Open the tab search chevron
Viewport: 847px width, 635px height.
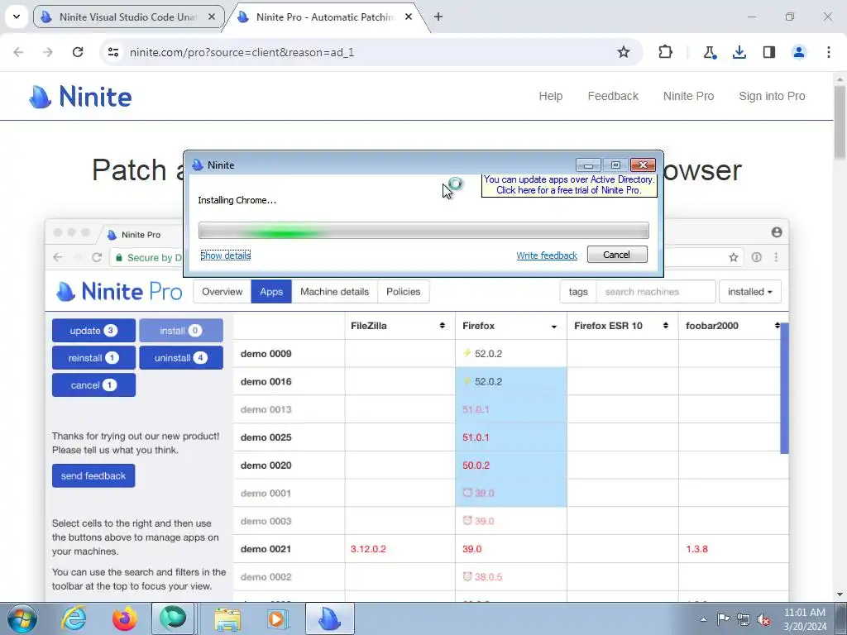click(x=17, y=17)
